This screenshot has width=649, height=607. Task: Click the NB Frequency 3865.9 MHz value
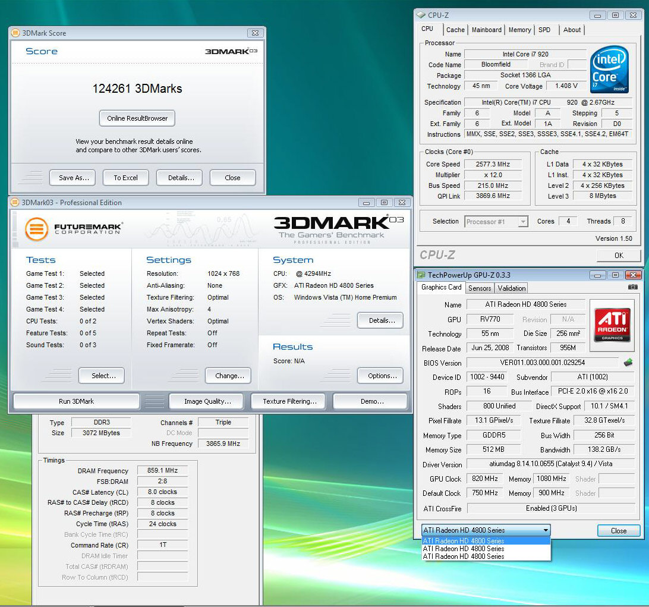click(223, 444)
